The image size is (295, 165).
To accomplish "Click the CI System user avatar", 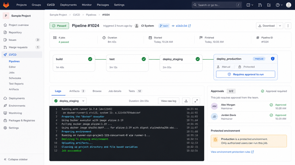I will 137,26.
